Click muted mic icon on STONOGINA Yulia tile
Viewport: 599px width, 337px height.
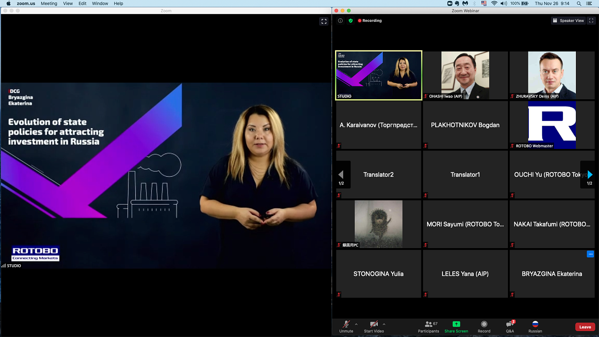pyautogui.click(x=339, y=295)
